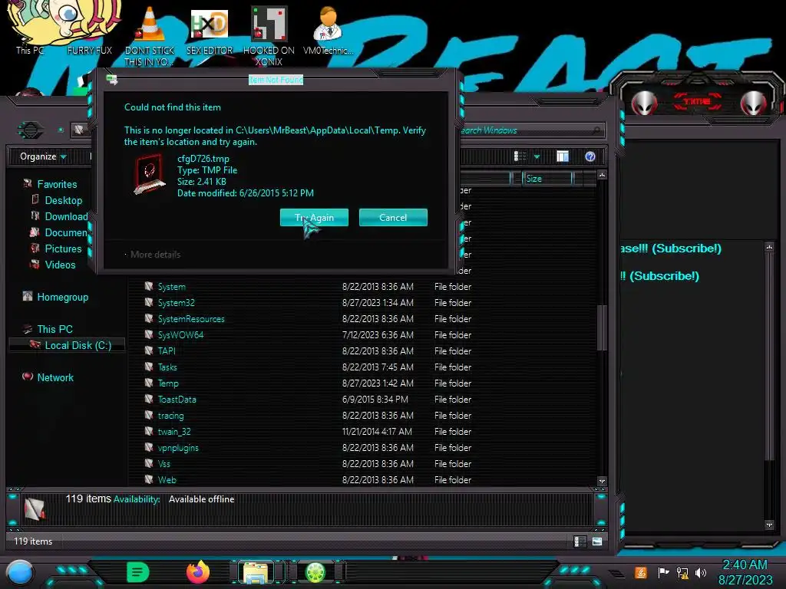Click Java tray icon

(x=641, y=572)
